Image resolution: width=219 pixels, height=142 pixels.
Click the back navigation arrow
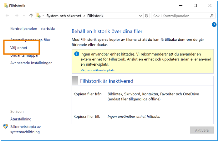(x=8, y=16)
